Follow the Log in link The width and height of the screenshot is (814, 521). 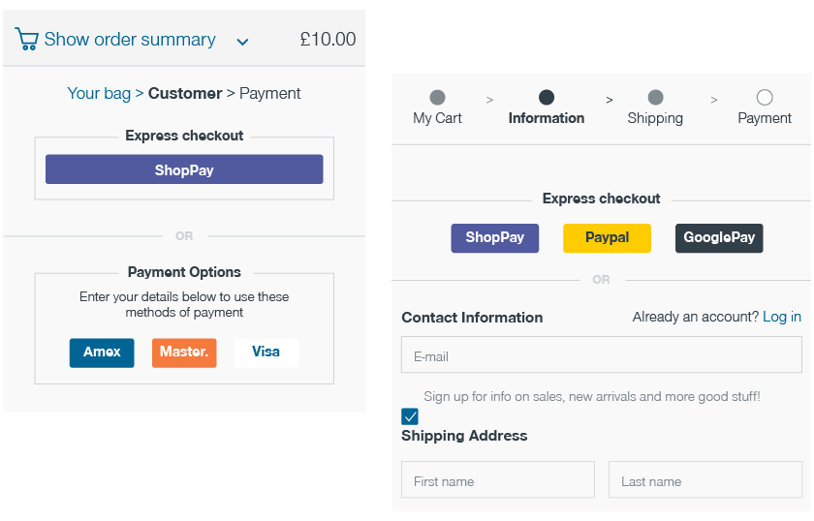(782, 317)
